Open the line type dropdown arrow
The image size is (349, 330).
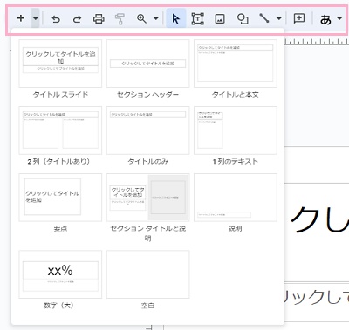[x=279, y=19]
